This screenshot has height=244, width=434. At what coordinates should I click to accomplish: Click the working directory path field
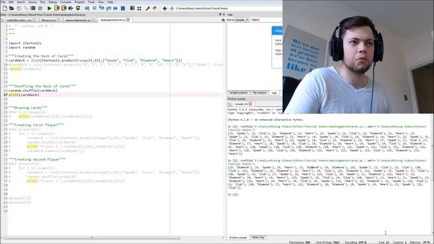click(x=229, y=9)
